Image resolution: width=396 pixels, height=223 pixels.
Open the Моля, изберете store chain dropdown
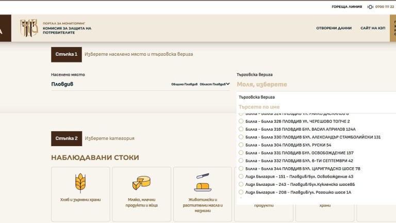316,84
